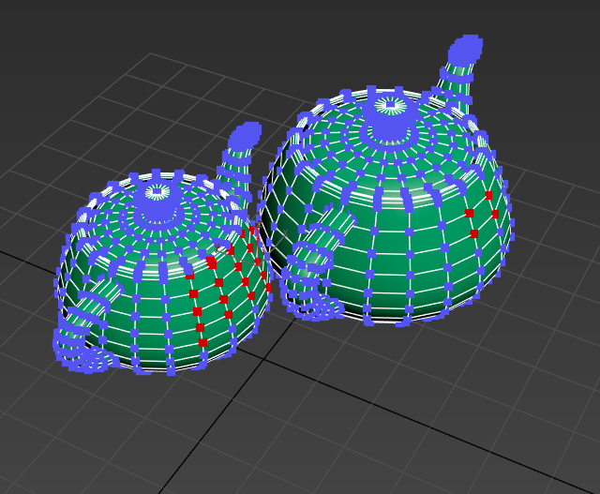Select the lid knob of the larger teapot
The height and width of the screenshot is (494, 600).
coord(390,116)
